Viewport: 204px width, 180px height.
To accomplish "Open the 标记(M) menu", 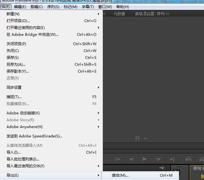I will tap(71, 7).
